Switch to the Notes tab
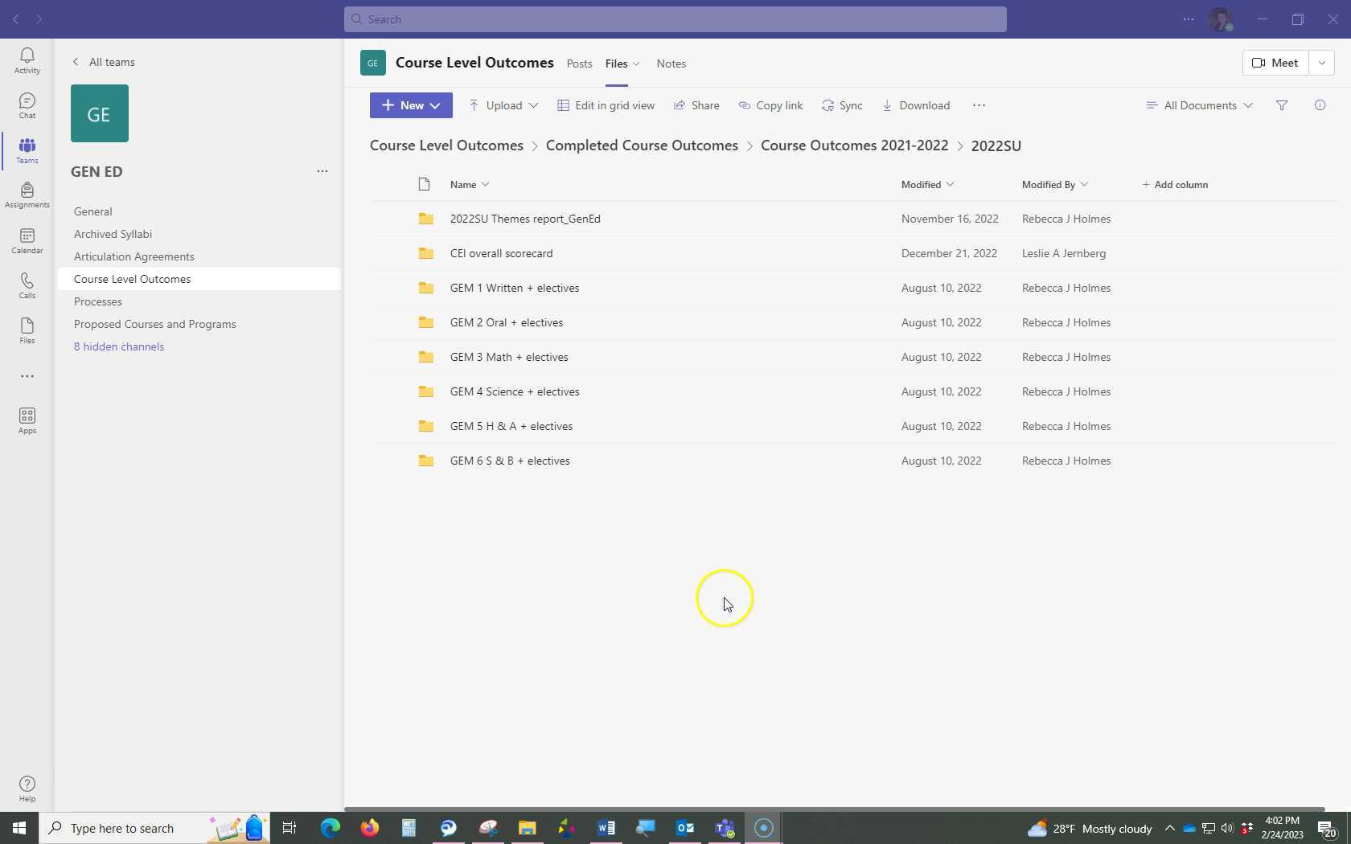 (x=671, y=64)
